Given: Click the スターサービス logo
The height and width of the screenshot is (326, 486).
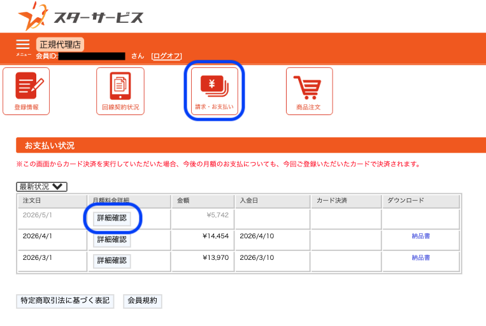Looking at the screenshot, I should [81, 17].
